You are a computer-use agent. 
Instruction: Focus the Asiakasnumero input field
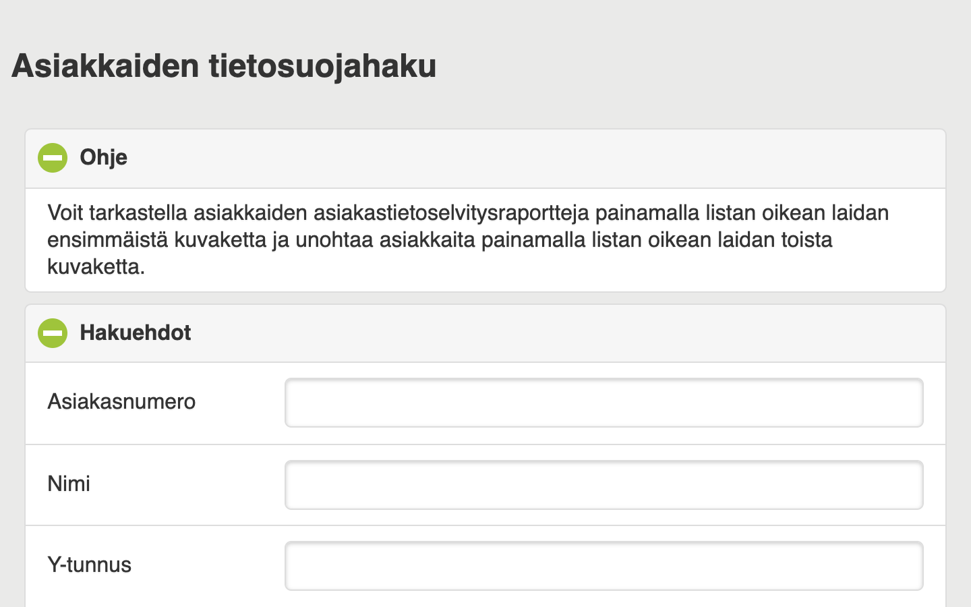(x=604, y=403)
